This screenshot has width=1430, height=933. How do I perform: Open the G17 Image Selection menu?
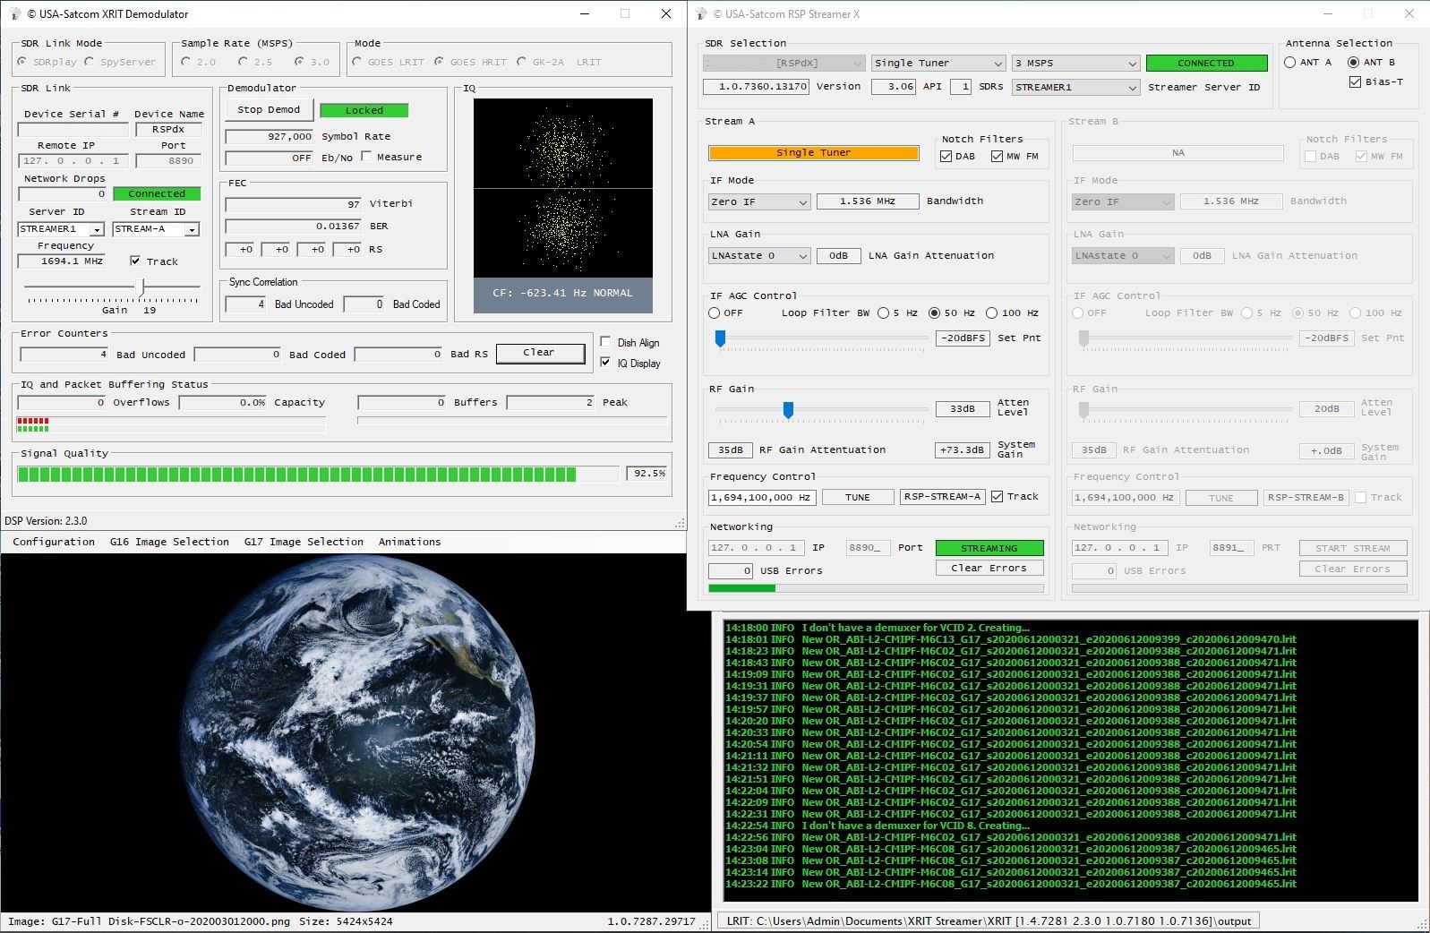[x=304, y=542]
